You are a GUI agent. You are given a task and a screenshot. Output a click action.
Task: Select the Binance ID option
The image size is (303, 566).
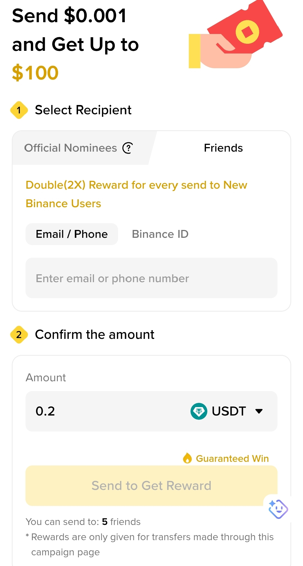(160, 234)
